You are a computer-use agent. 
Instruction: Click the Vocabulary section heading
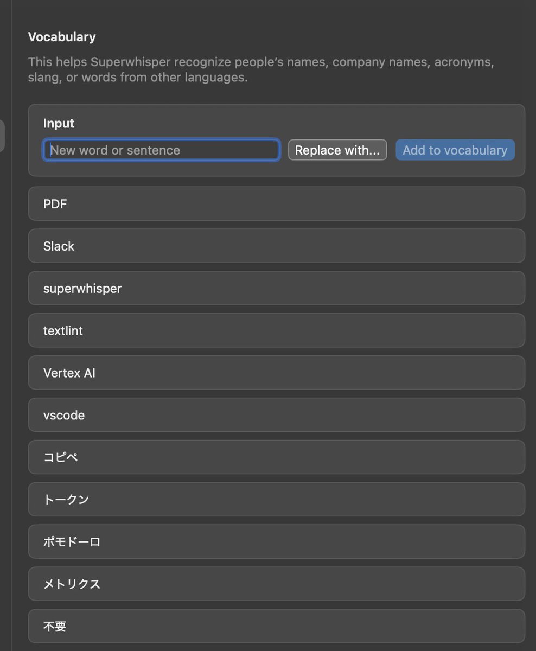[x=62, y=37]
